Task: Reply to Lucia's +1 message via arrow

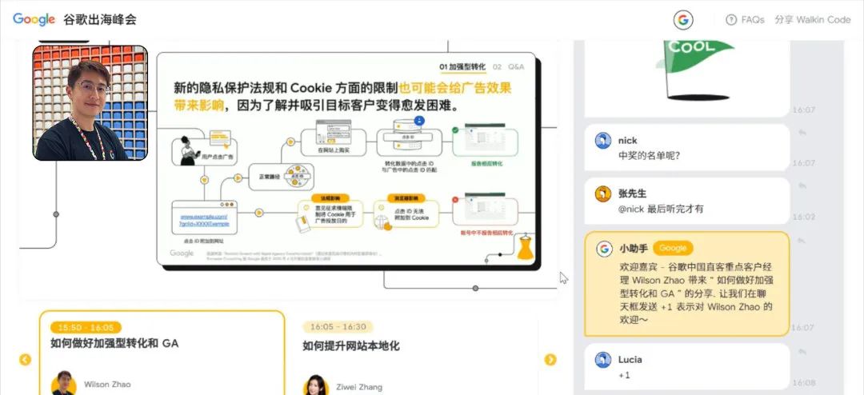Action: [x=802, y=352]
